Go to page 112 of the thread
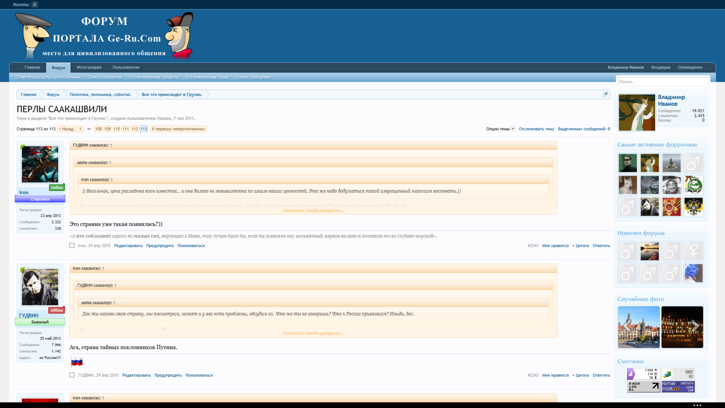This screenshot has width=725, height=408. (x=135, y=129)
